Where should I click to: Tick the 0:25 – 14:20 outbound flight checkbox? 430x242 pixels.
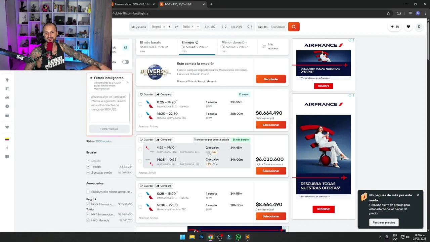pos(140,104)
